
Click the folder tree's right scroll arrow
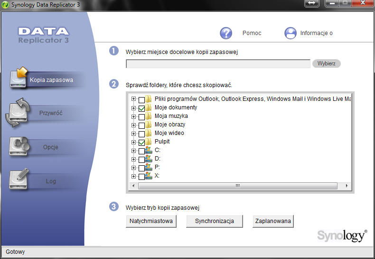pos(347,186)
